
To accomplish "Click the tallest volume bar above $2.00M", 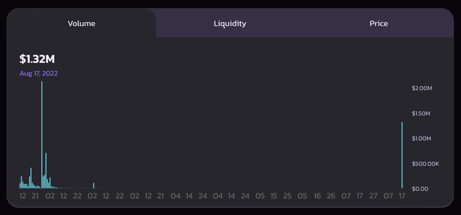I will pyautogui.click(x=42, y=135).
